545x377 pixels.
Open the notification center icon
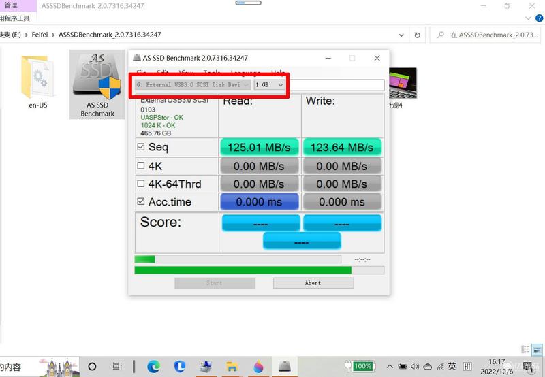528,367
